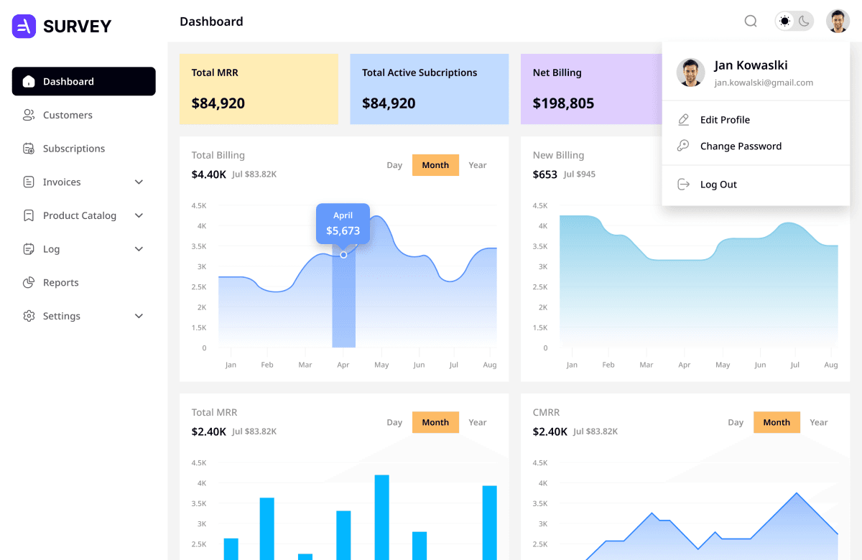The width and height of the screenshot is (862, 560).
Task: Click the "$653" New Billing value
Action: [x=545, y=174]
